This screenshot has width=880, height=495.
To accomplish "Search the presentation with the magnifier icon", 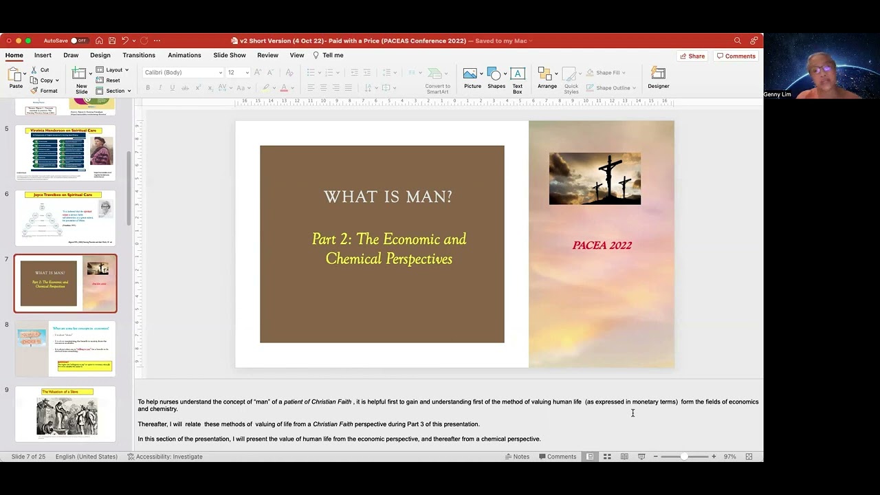I will click(738, 41).
